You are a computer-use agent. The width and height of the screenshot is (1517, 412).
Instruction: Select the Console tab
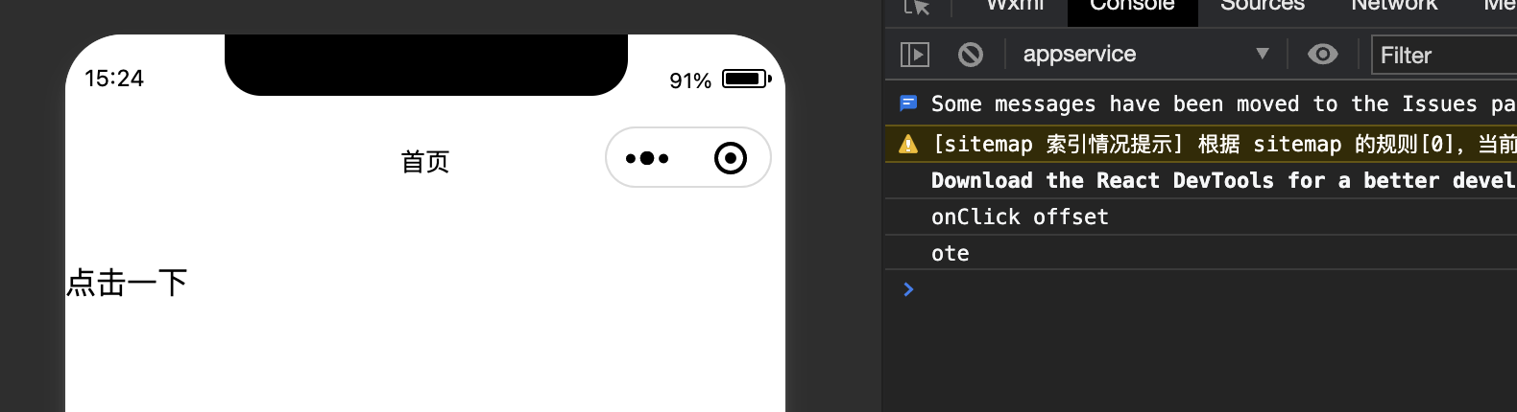(1132, 6)
